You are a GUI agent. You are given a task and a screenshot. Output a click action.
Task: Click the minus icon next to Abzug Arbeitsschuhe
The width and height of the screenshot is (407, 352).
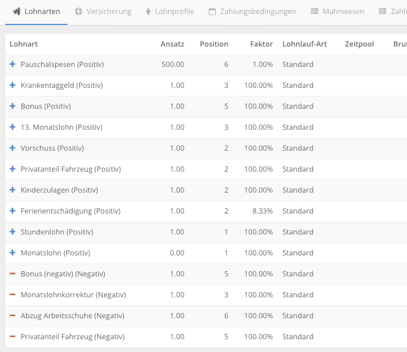click(x=12, y=315)
